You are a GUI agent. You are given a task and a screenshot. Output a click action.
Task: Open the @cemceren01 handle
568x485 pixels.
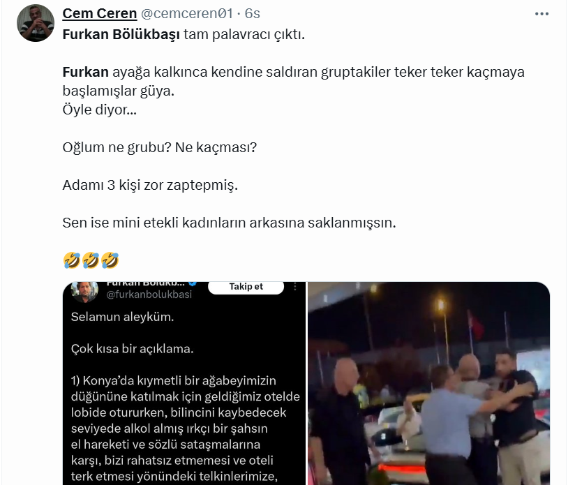pyautogui.click(x=186, y=13)
